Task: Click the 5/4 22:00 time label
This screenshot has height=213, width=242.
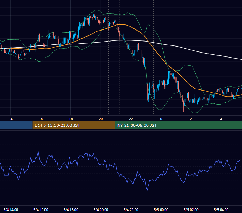Action: coord(131,209)
